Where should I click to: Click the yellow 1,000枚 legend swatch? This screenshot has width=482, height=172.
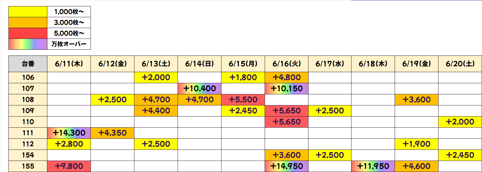tap(28, 12)
